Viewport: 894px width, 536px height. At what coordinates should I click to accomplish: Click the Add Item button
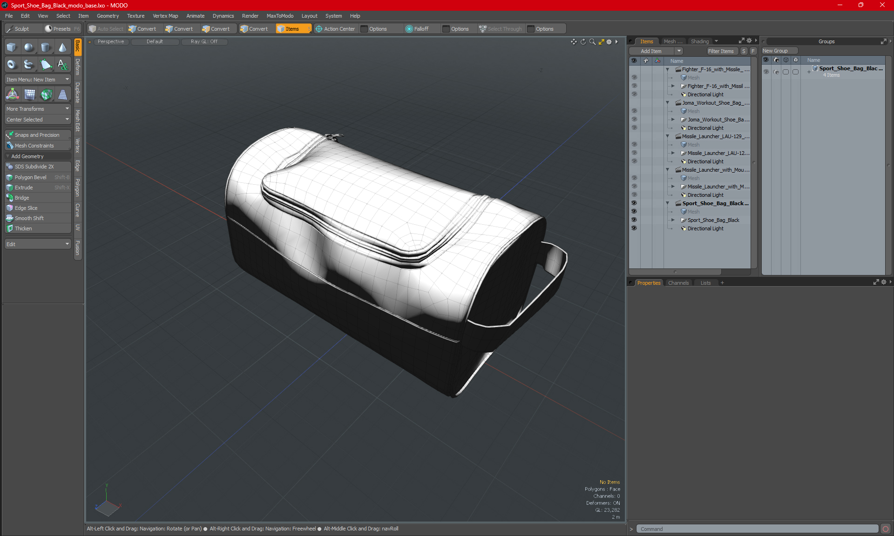pos(651,51)
